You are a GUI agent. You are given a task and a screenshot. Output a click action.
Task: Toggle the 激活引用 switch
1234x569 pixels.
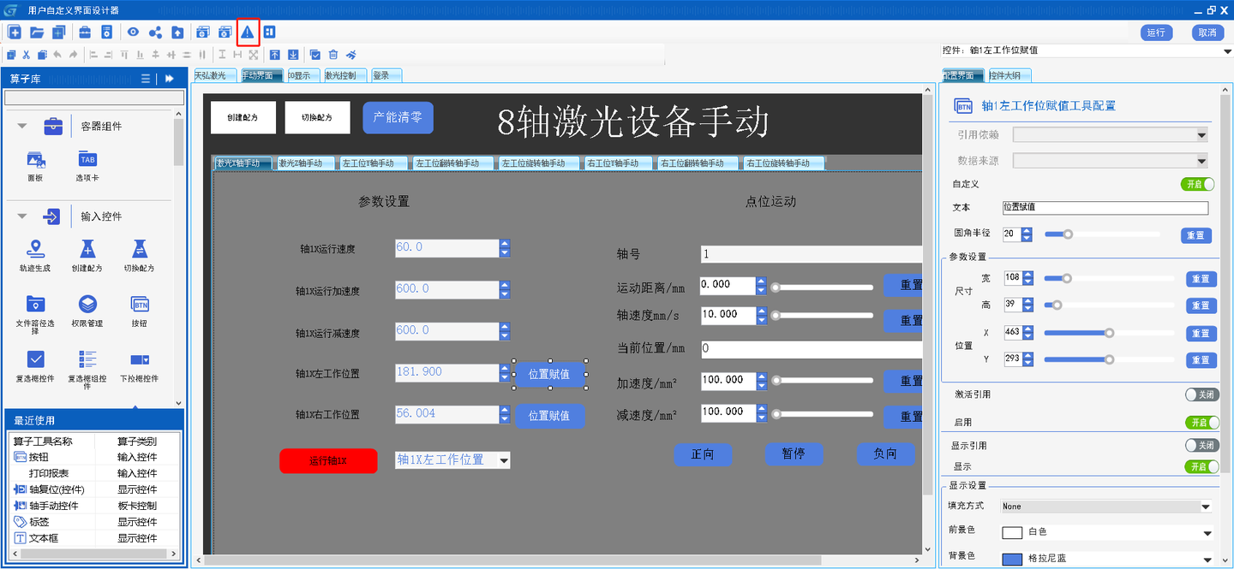(1201, 394)
